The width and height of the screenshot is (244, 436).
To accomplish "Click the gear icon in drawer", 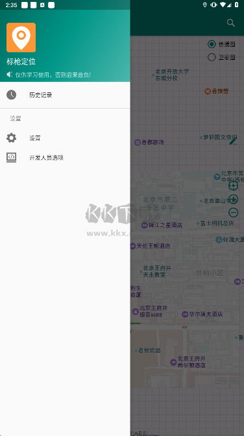I will coord(12,138).
